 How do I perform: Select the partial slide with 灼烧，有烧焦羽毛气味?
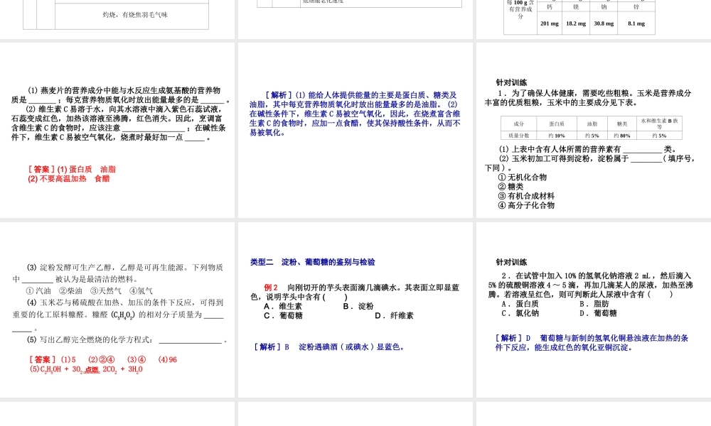pos(117,19)
